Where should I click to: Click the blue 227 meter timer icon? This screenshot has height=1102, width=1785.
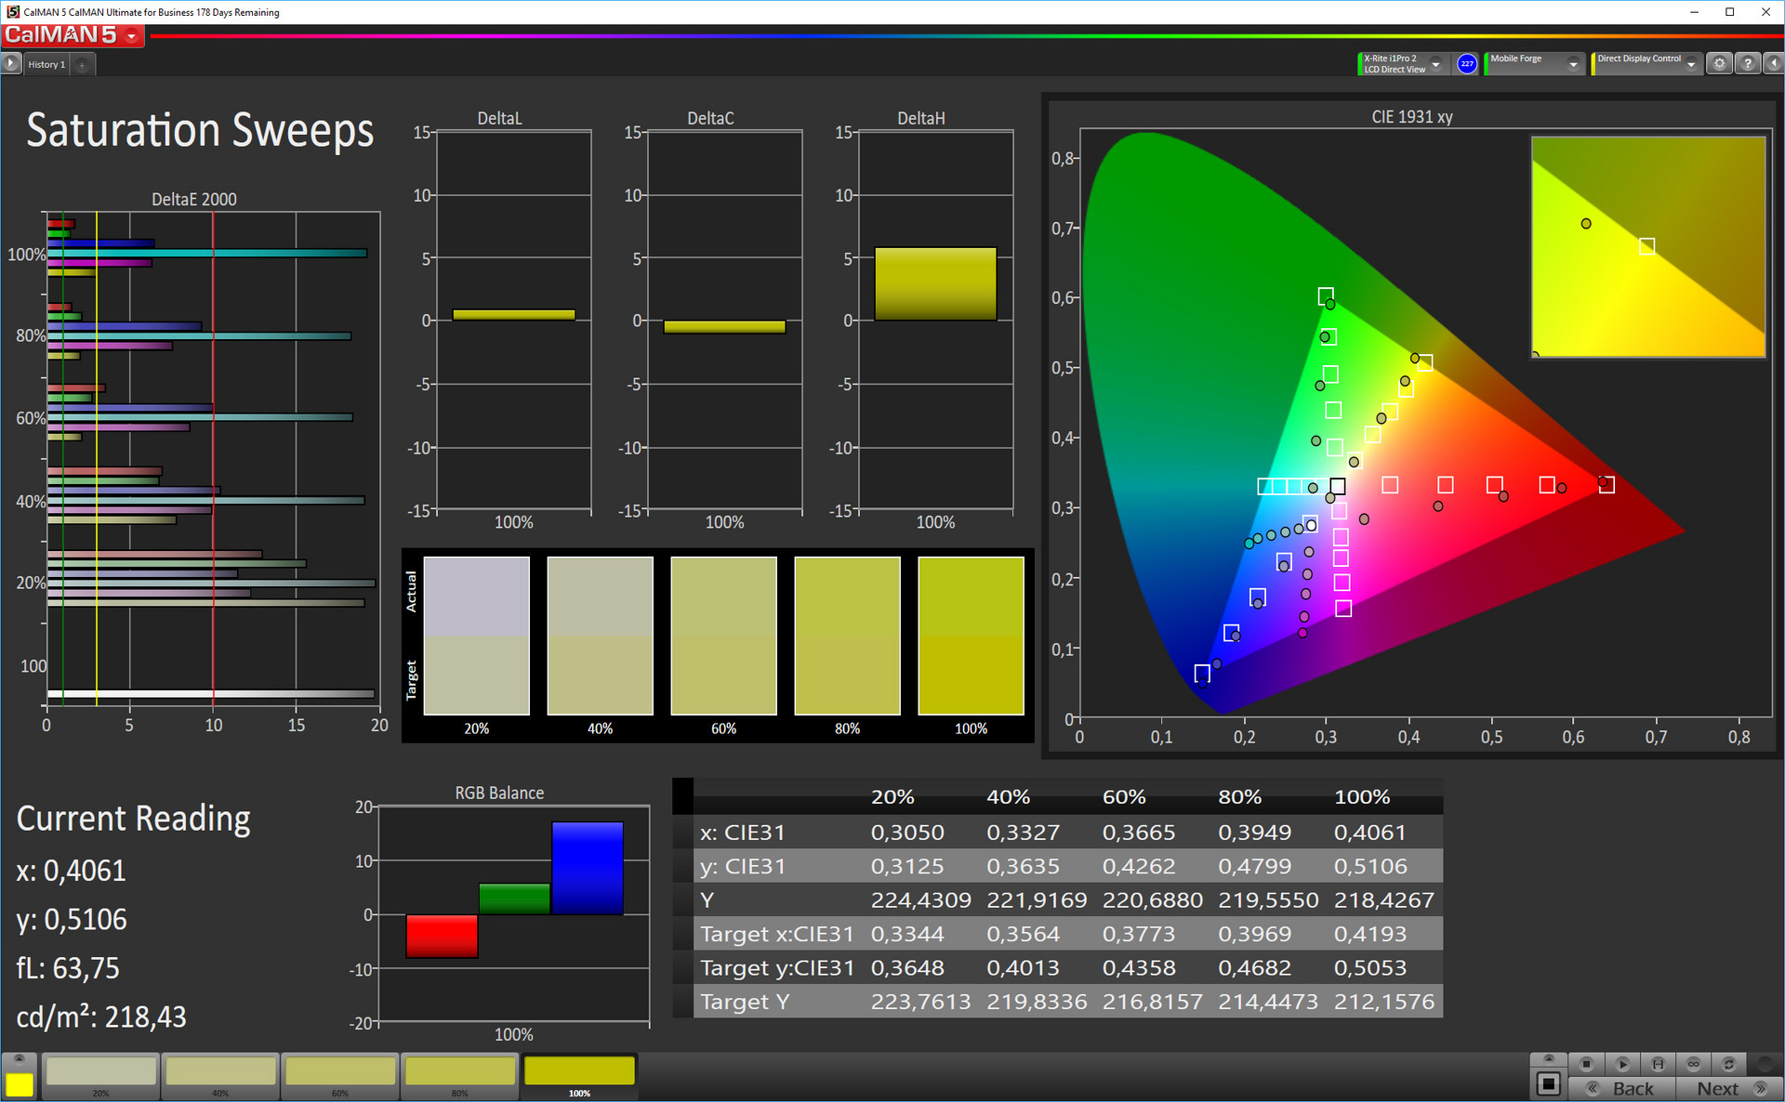point(1467,63)
